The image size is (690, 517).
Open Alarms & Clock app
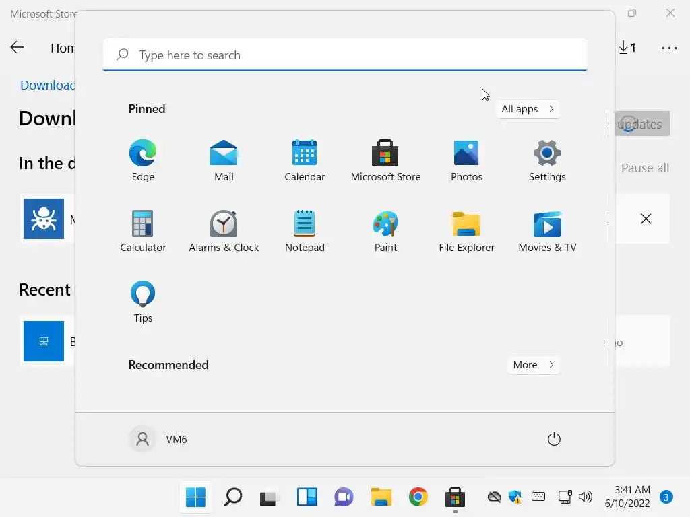tap(224, 232)
